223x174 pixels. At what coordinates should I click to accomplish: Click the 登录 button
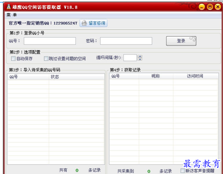click(181, 41)
